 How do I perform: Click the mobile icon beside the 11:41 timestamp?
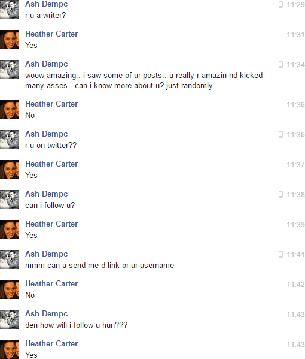pos(281,255)
